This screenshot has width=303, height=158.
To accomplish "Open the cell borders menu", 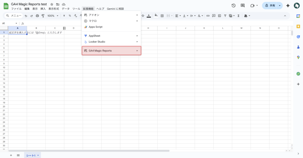I will 162,16.
